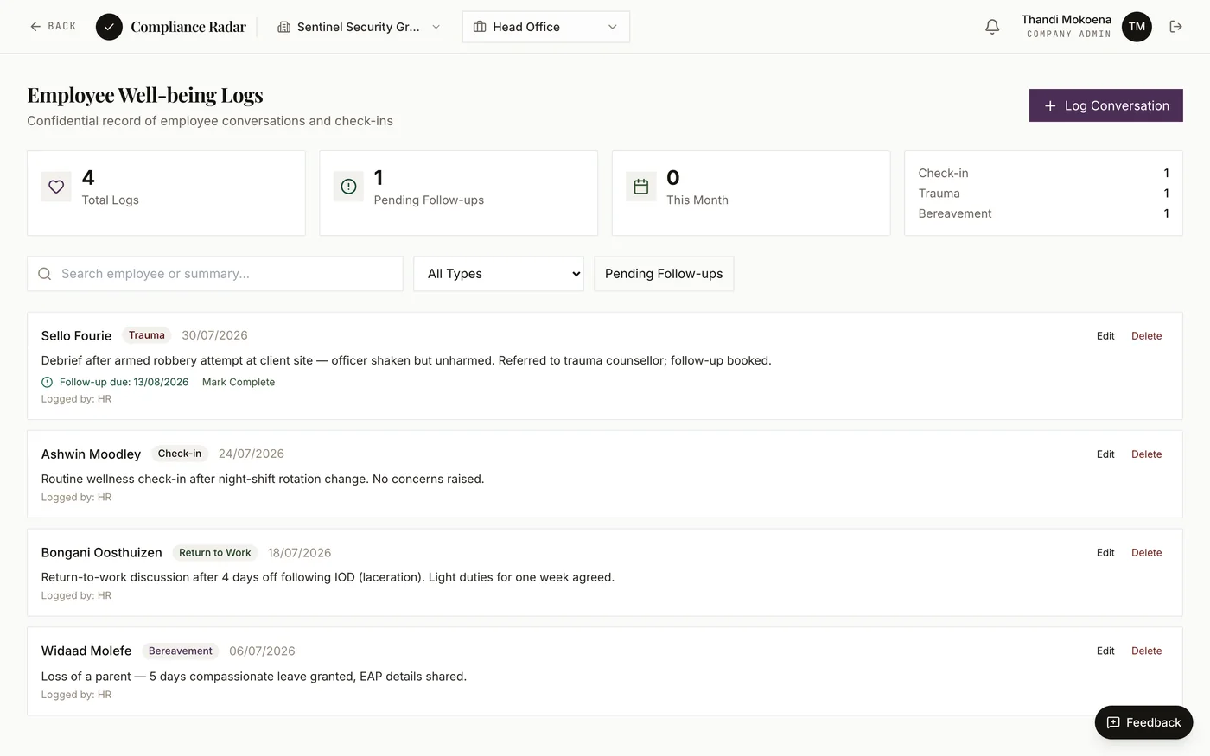Edit Ashwin Moodley's check-in log
Screen dimensions: 1210x756
[x=1105, y=454]
